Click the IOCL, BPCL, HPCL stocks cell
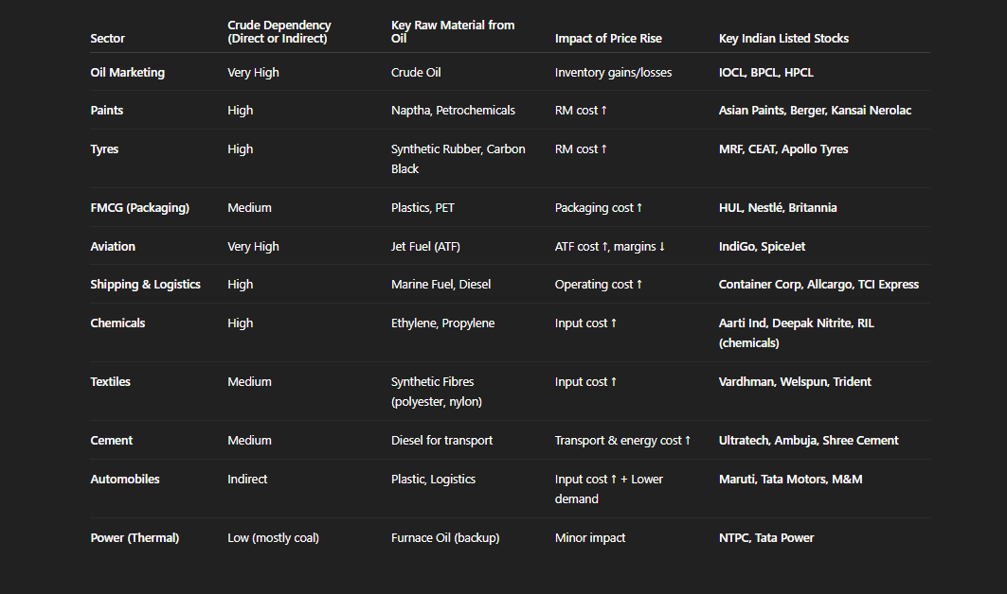The image size is (1007, 594). (765, 73)
